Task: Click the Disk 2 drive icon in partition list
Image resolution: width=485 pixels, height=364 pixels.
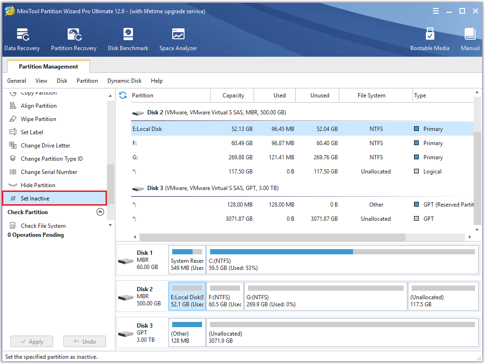Action: pos(138,113)
